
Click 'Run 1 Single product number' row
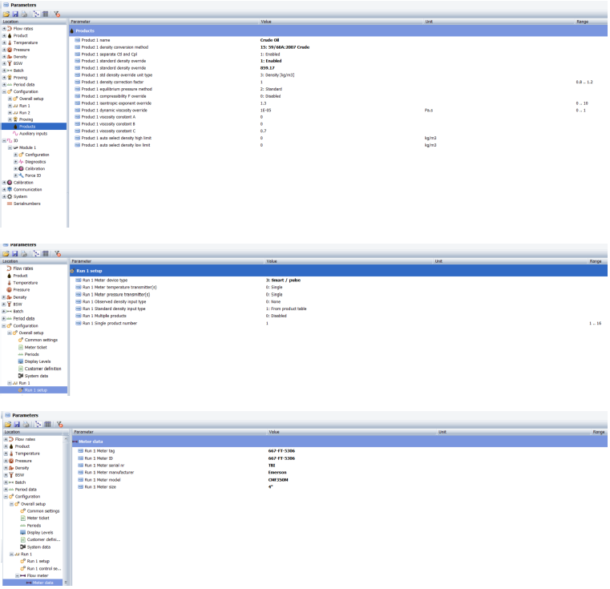coord(338,323)
